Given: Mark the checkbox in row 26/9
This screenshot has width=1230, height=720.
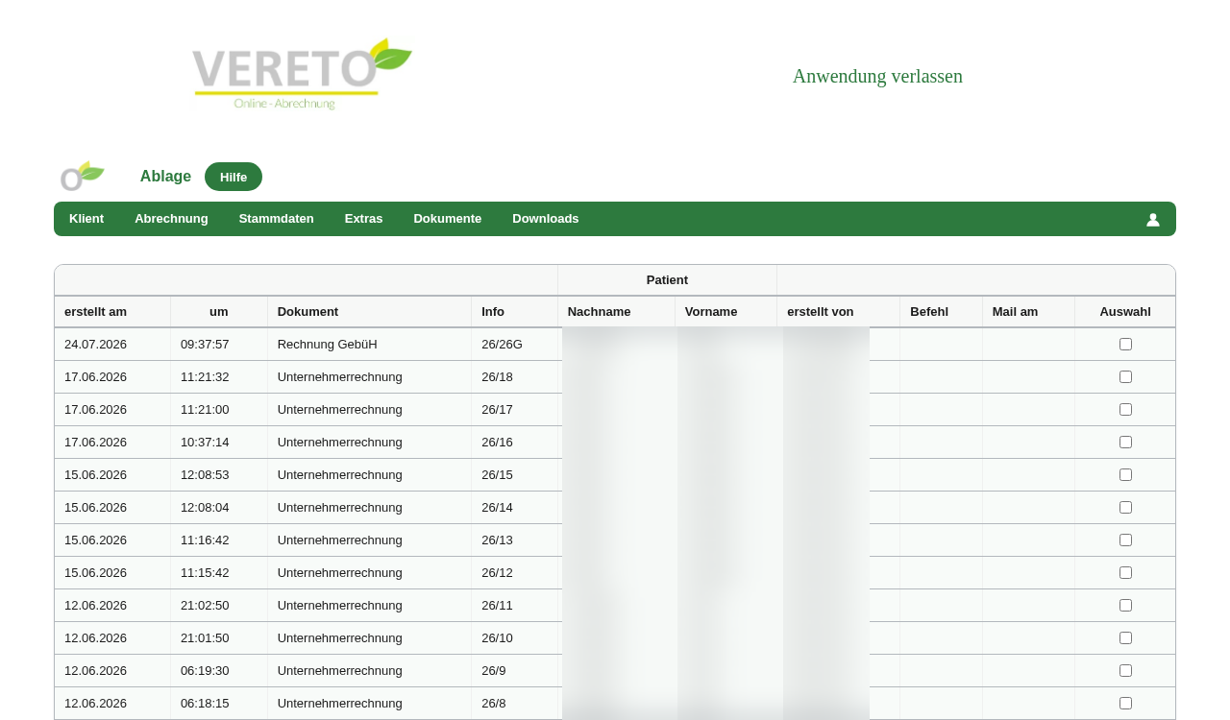Looking at the screenshot, I should tap(1125, 671).
